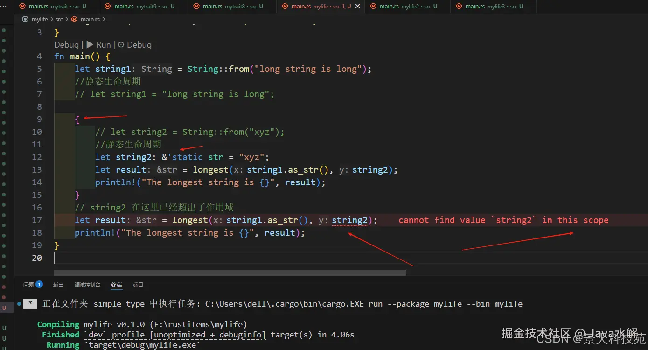Click line number 17 in the gutter

[x=37, y=220]
